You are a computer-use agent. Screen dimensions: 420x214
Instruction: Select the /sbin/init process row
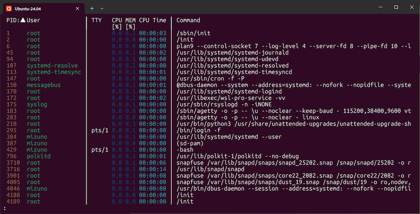(x=193, y=33)
